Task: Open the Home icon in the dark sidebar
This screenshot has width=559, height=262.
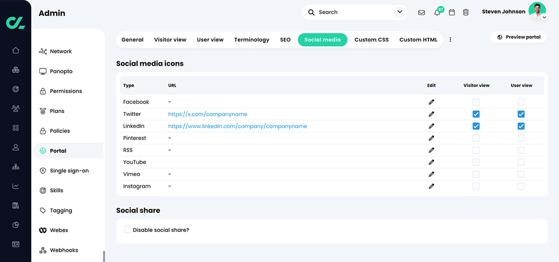Action: (x=16, y=50)
